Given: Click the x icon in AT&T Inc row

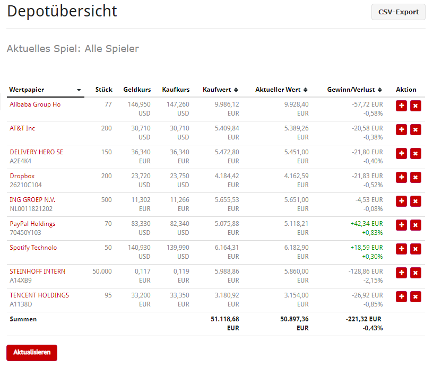Looking at the screenshot, I should pos(415,130).
